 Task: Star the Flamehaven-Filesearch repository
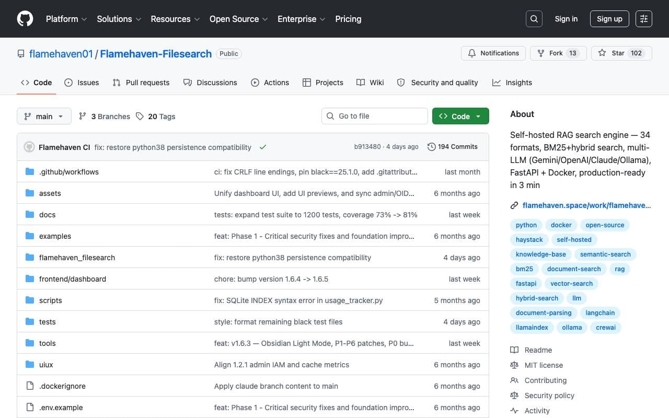621,53
